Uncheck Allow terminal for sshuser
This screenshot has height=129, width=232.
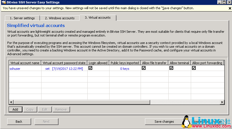pyautogui.click(x=171, y=68)
